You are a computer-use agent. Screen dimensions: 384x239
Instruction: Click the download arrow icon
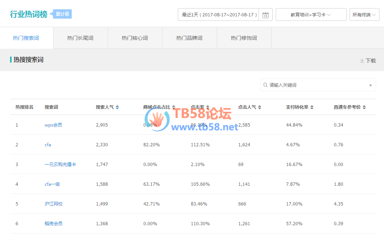click(x=362, y=60)
